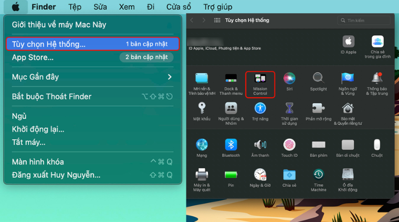
Task: Open Bàn phím keyboard preferences
Action: tap(318, 148)
